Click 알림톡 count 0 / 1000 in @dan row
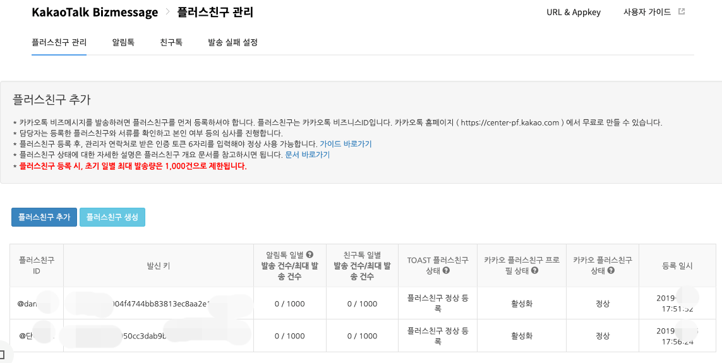722x363 pixels. click(290, 304)
